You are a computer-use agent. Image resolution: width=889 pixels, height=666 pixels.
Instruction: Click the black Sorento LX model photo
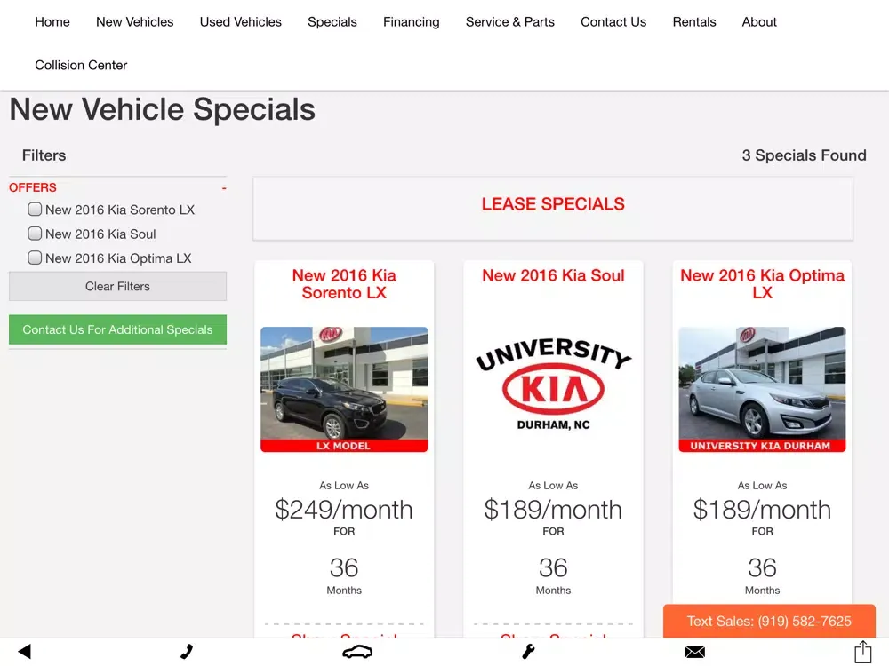344,389
